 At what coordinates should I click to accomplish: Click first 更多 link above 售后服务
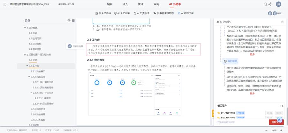[252, 54]
